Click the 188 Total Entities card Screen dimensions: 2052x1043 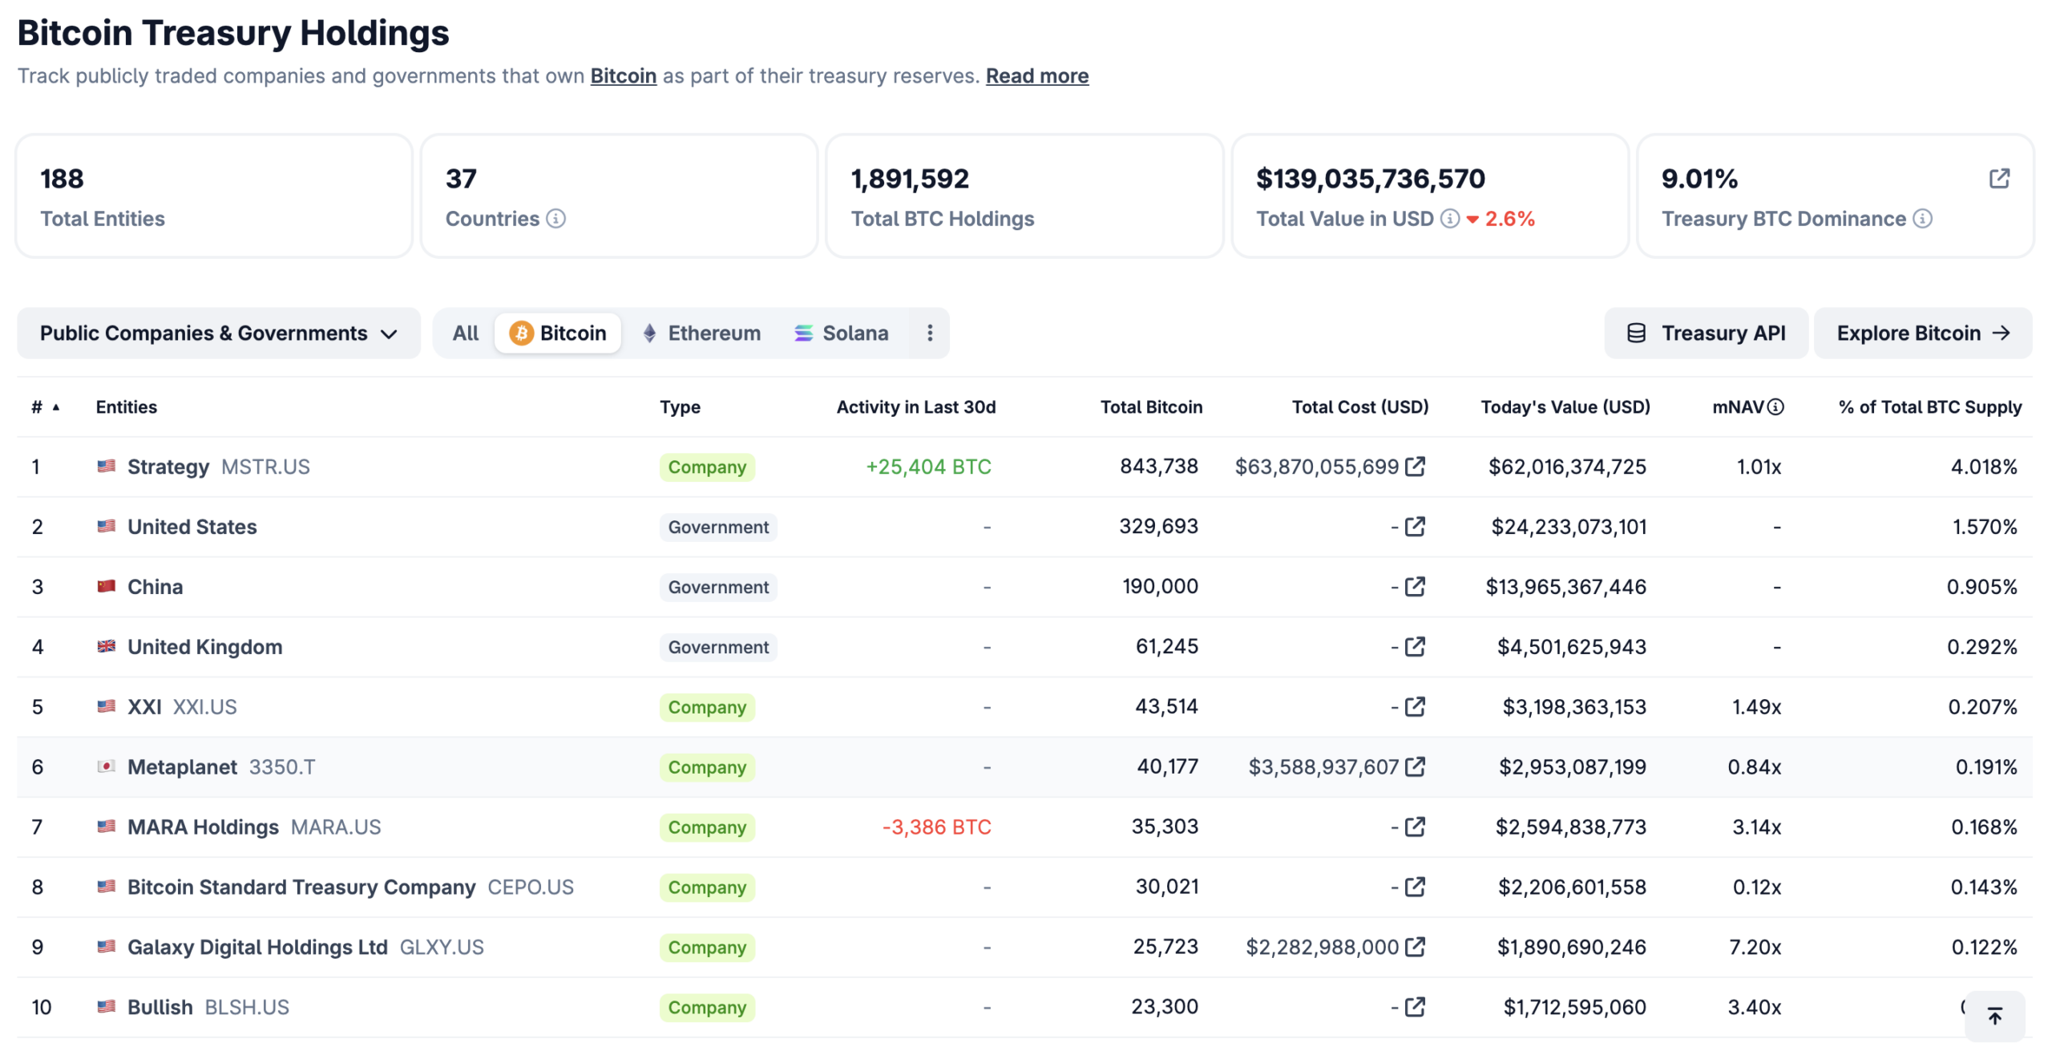point(214,196)
